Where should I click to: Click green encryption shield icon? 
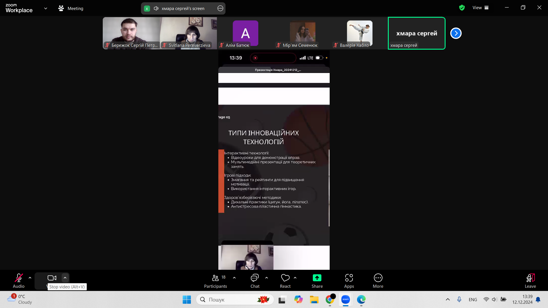pos(462,8)
